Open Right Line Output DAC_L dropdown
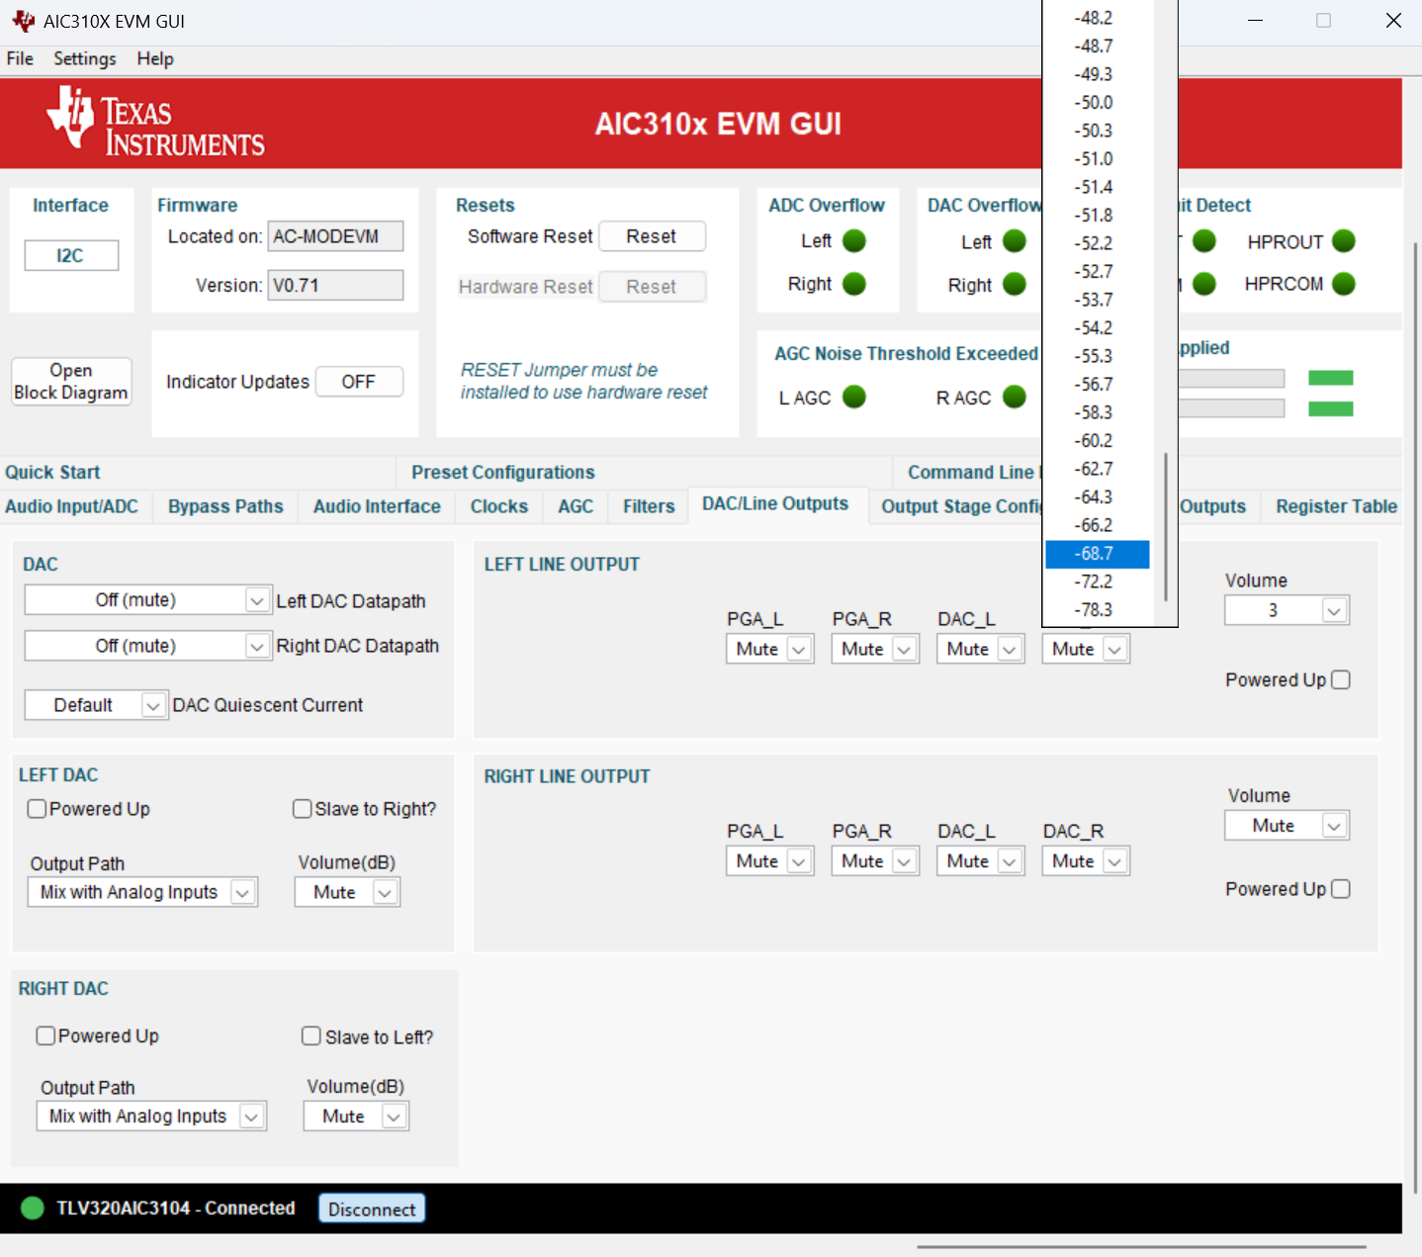 tap(981, 861)
